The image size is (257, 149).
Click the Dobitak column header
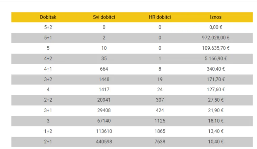click(48, 17)
